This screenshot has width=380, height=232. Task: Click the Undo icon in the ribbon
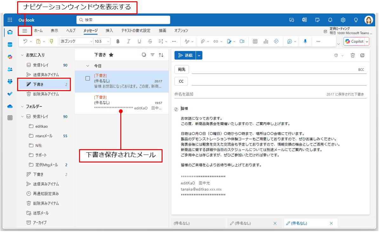pyautogui.click(x=25, y=41)
